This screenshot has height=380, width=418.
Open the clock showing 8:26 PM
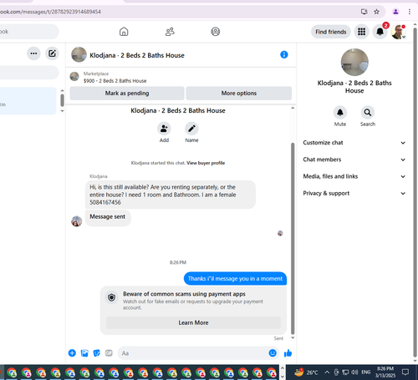pos(385,372)
